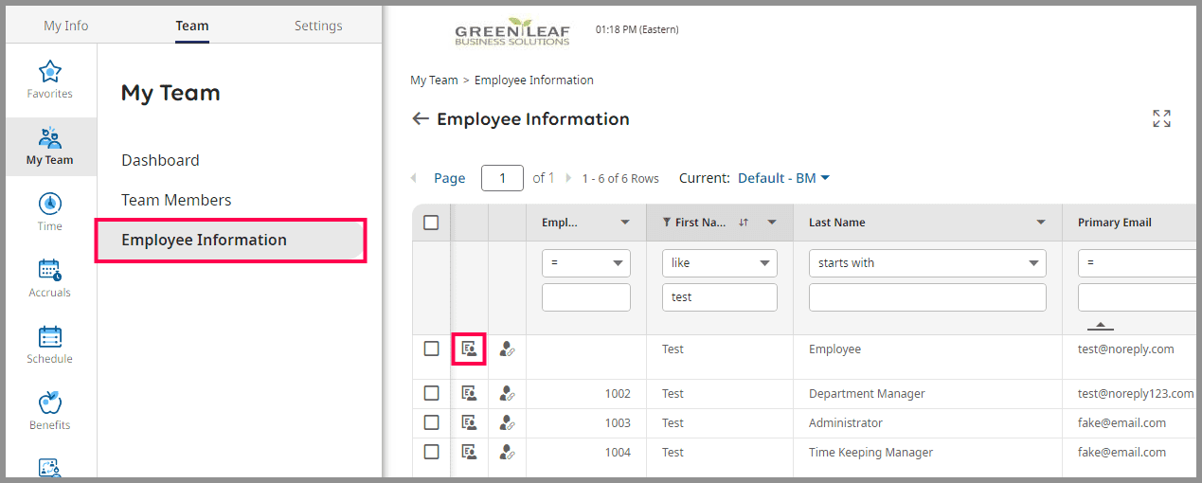Viewport: 1202px width, 483px height.
Task: Open employee record icon for Test Employee
Action: (469, 349)
